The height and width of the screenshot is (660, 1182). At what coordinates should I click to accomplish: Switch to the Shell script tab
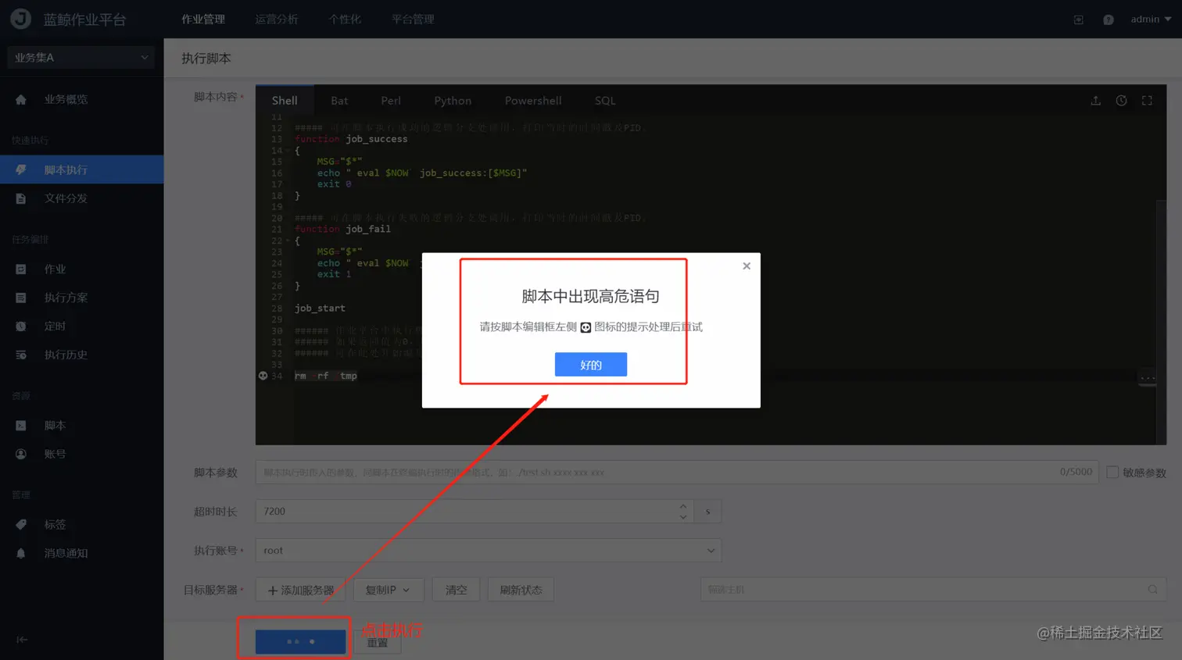[285, 101]
